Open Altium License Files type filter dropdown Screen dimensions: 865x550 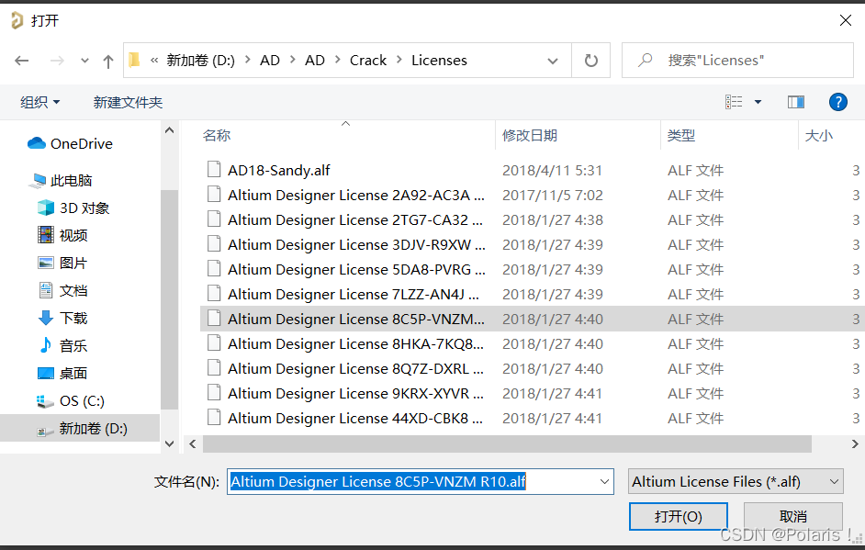[x=736, y=482]
